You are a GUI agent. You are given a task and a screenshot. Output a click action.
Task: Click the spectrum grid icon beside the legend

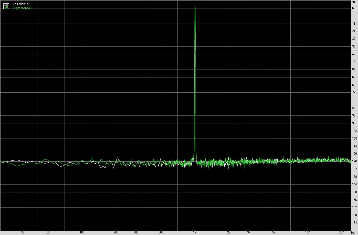pos(6,6)
